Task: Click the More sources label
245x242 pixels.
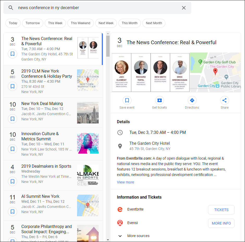Action: [138, 236]
